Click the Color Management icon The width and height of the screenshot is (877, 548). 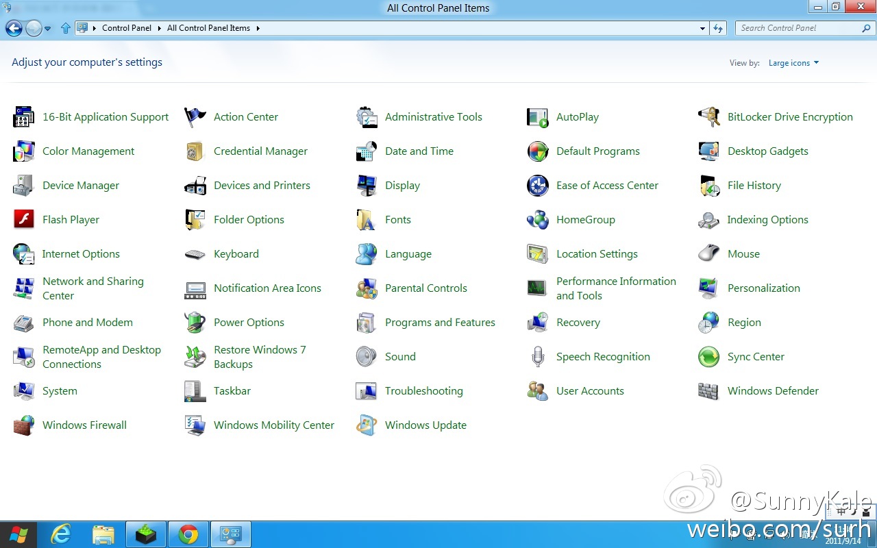[24, 151]
